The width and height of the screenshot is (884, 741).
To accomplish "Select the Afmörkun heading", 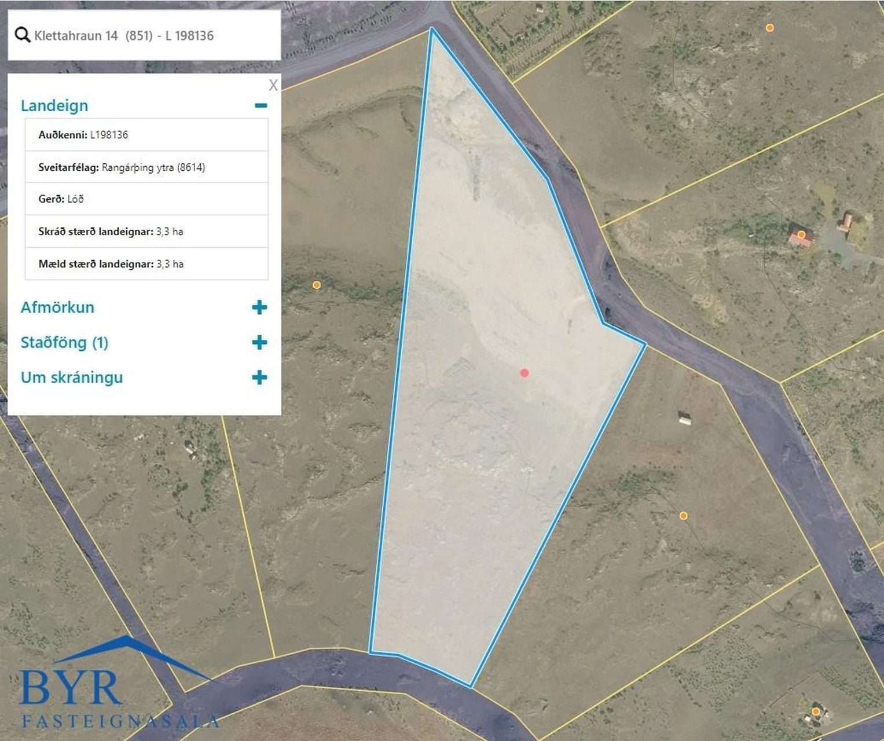I will 57,307.
